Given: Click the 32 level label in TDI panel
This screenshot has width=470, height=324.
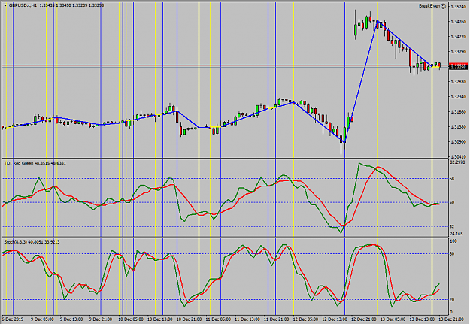Looking at the screenshot, I should 452,226.
